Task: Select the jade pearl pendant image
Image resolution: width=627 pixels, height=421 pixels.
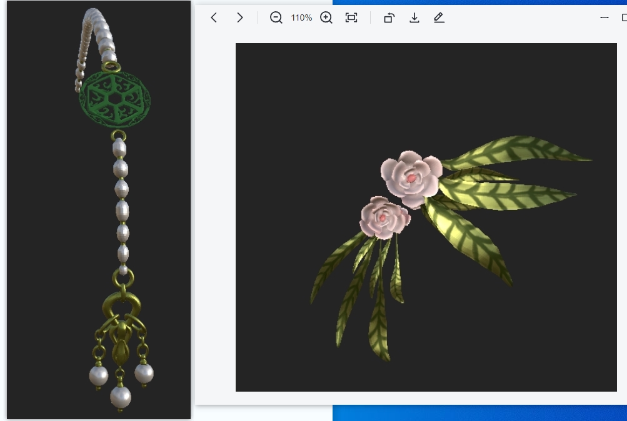Action: point(99,210)
